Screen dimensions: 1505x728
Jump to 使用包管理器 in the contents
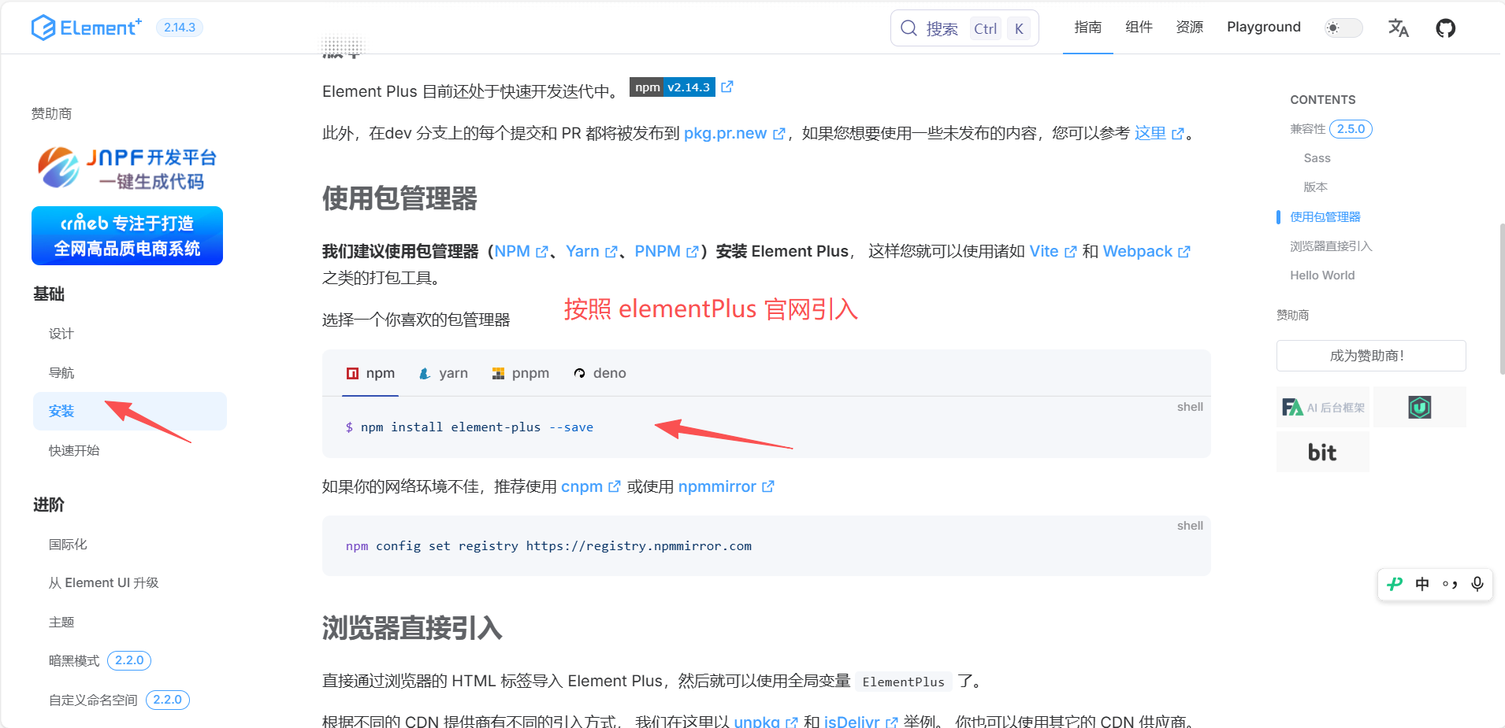pos(1325,217)
